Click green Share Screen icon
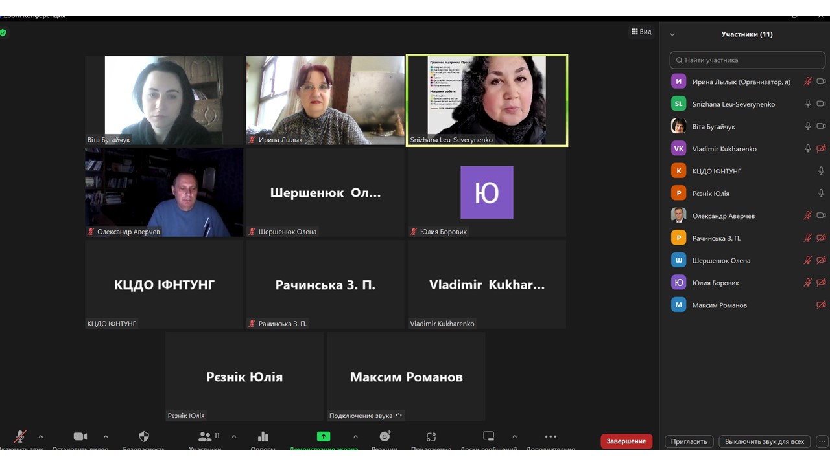The height and width of the screenshot is (466, 830). tap(324, 437)
